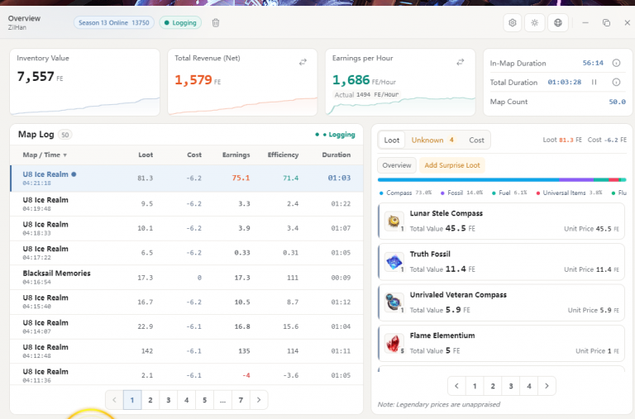Switch to the Unknown tab

[432, 140]
